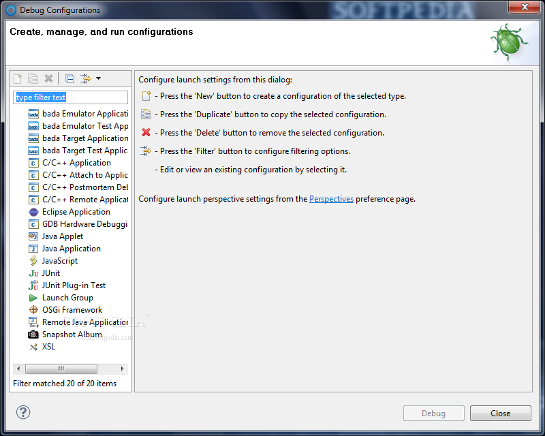545x436 pixels.
Task: Click the horizontal scrollbar thumb in configuration list
Action: (x=61, y=369)
